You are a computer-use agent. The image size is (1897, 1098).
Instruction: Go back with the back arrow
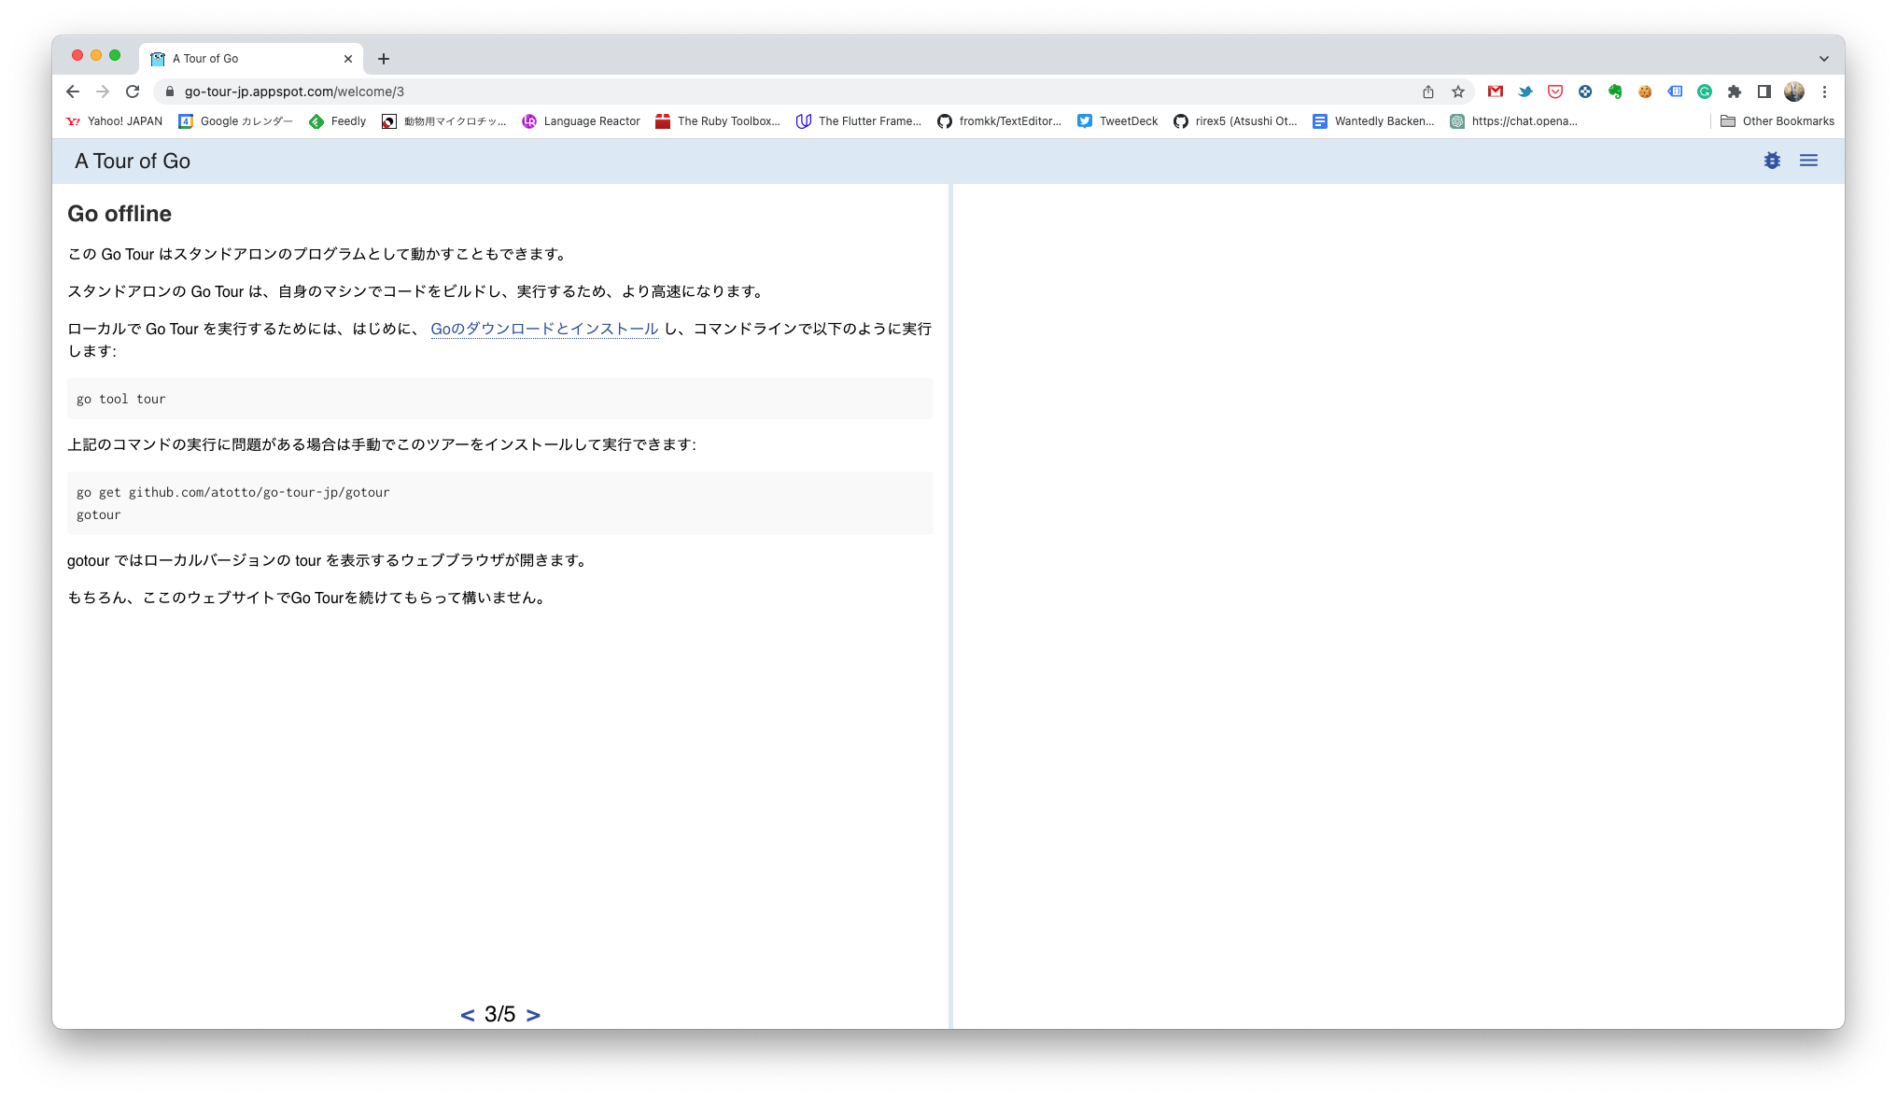(x=72, y=91)
